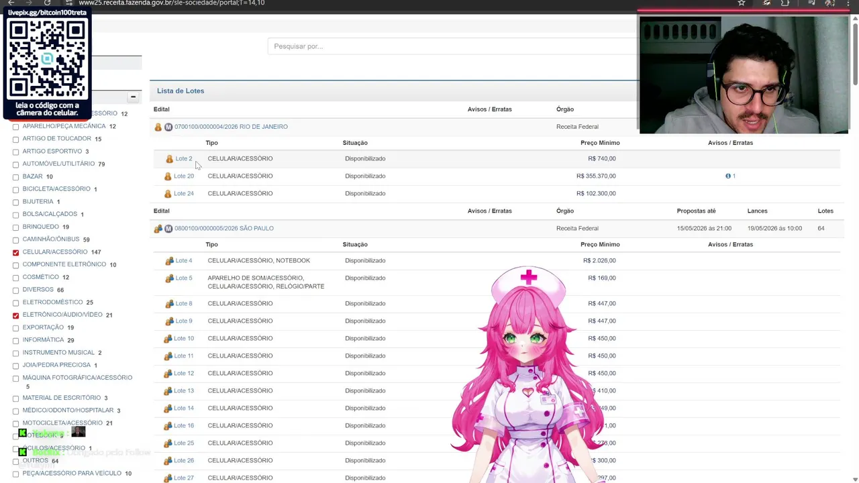Click the orange person icon of Rio de Janeiro edital
The height and width of the screenshot is (483, 859).
[158, 127]
